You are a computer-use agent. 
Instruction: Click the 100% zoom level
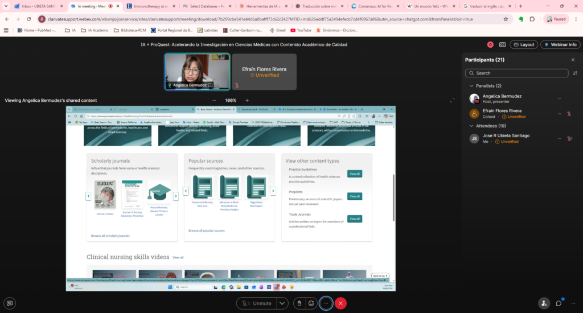pyautogui.click(x=231, y=100)
